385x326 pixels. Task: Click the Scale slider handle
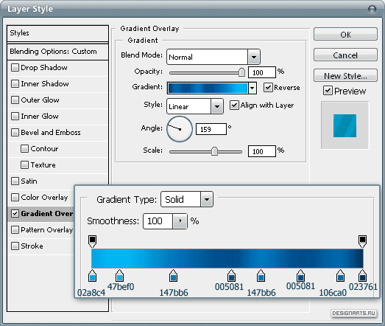point(214,151)
